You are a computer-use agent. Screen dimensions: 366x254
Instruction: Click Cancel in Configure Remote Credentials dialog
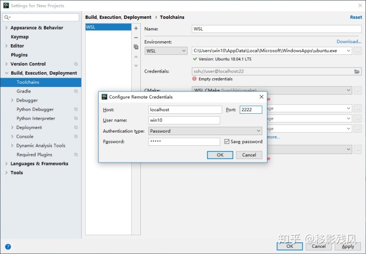[x=249, y=155]
